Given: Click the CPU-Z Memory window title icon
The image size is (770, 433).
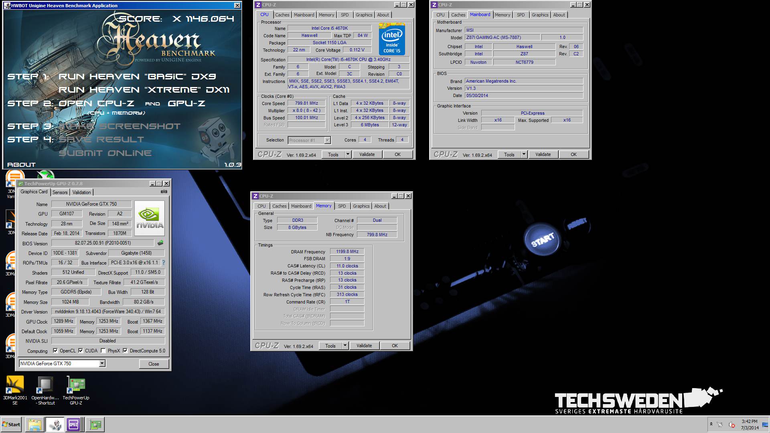Looking at the screenshot, I should click(255, 196).
